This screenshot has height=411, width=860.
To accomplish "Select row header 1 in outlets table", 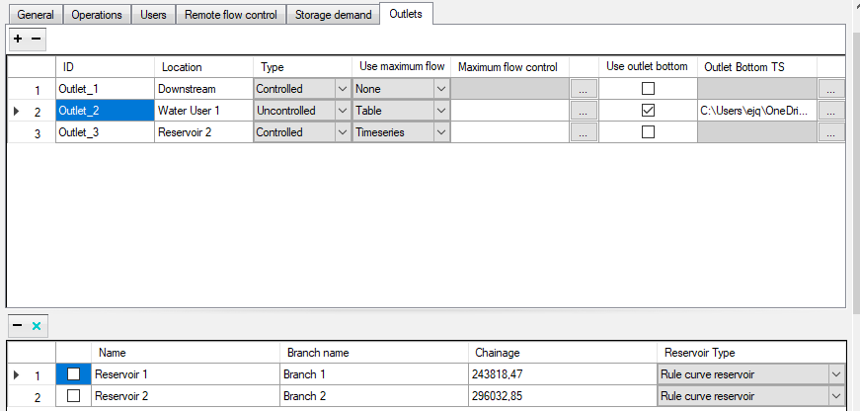I will (32, 89).
